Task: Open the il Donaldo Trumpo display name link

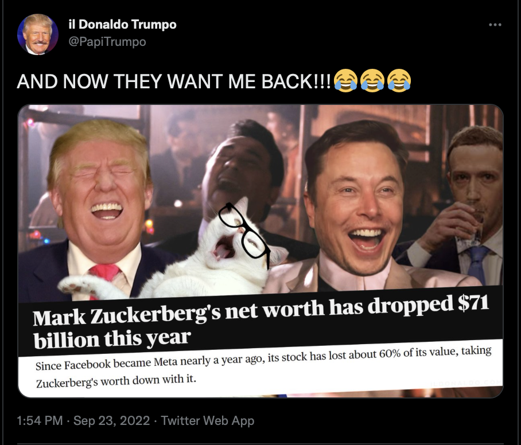Action: 122,24
